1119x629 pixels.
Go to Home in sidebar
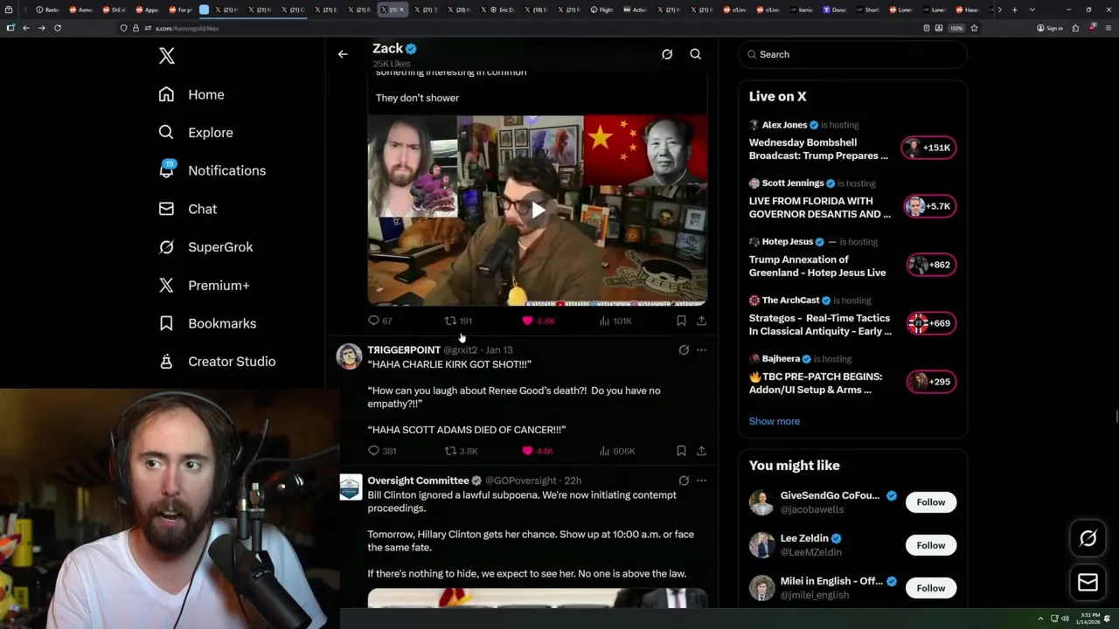[x=191, y=94]
